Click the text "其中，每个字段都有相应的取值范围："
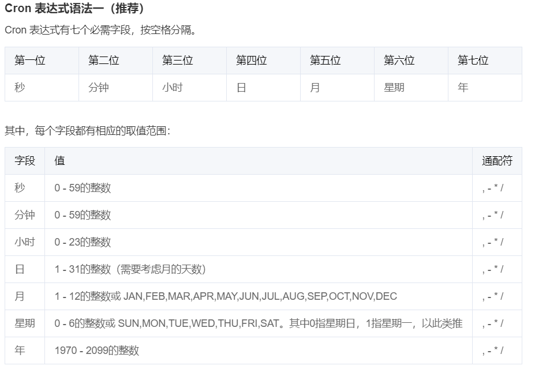This screenshot has width=535, height=373. pyautogui.click(x=88, y=131)
